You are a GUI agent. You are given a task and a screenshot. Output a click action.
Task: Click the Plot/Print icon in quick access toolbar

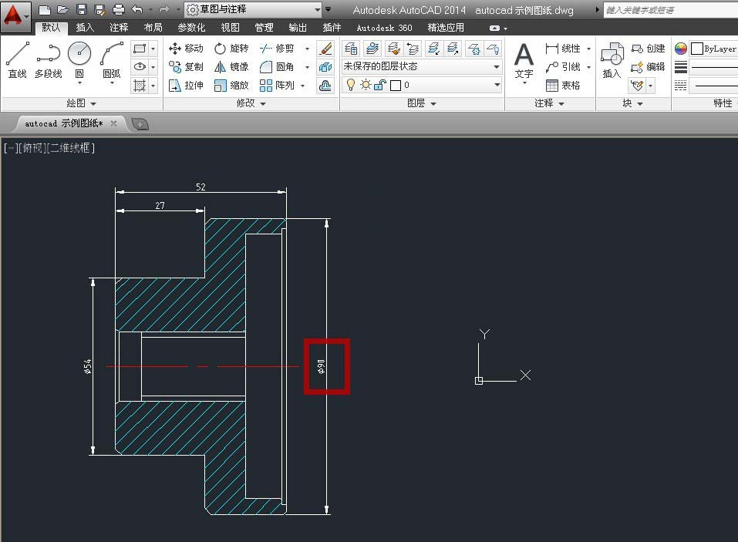119,9
